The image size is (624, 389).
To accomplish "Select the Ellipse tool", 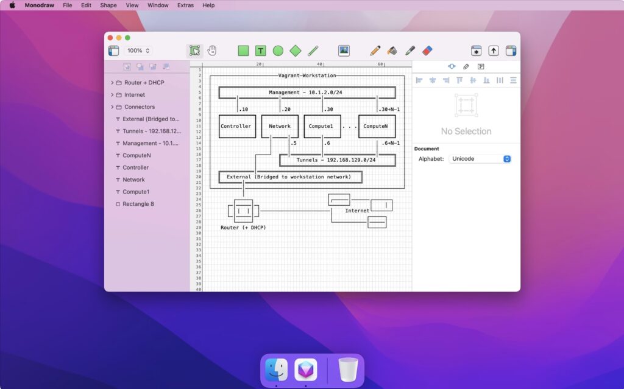I will (278, 51).
